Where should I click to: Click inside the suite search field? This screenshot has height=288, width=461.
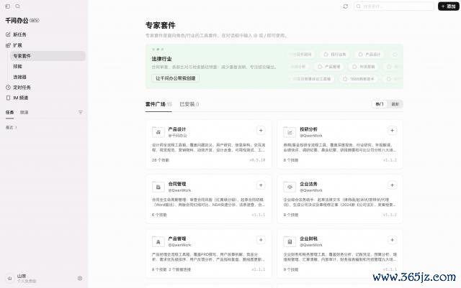(394, 6)
